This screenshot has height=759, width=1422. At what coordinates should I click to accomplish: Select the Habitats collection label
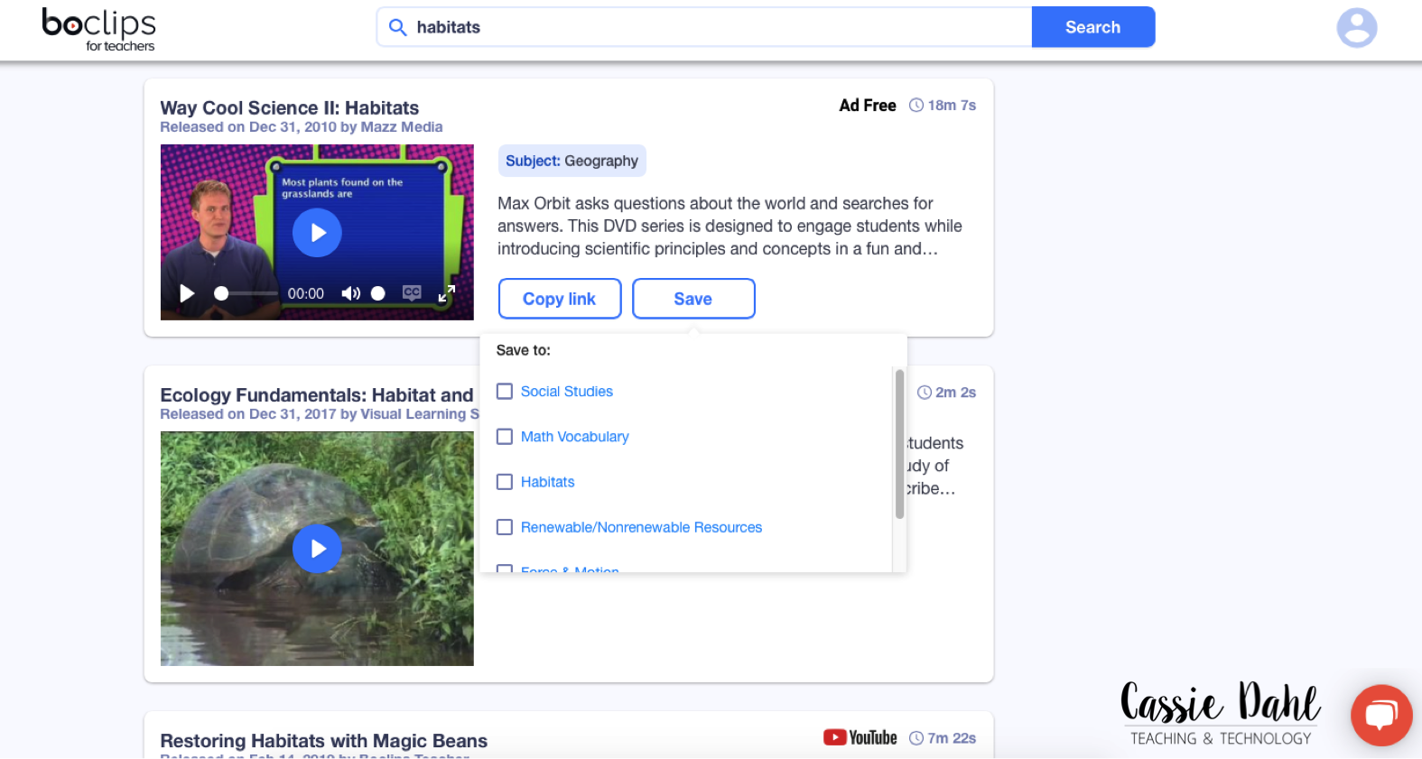tap(548, 482)
